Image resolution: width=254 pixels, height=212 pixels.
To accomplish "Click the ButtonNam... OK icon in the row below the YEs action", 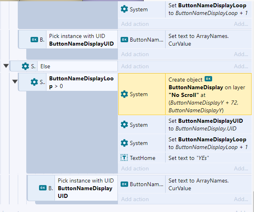I will [124, 184].
